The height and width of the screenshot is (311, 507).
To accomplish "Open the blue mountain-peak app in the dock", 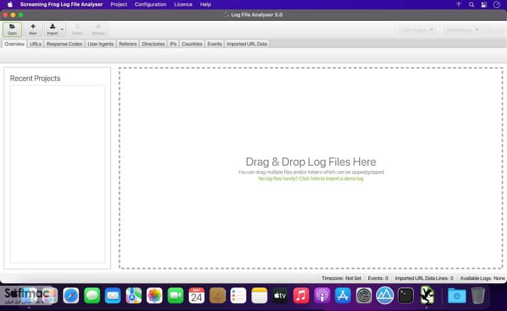I will coord(385,295).
